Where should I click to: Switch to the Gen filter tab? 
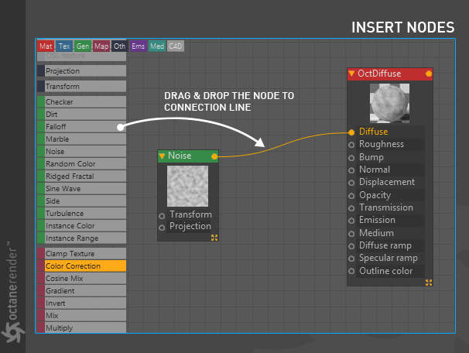click(x=82, y=46)
